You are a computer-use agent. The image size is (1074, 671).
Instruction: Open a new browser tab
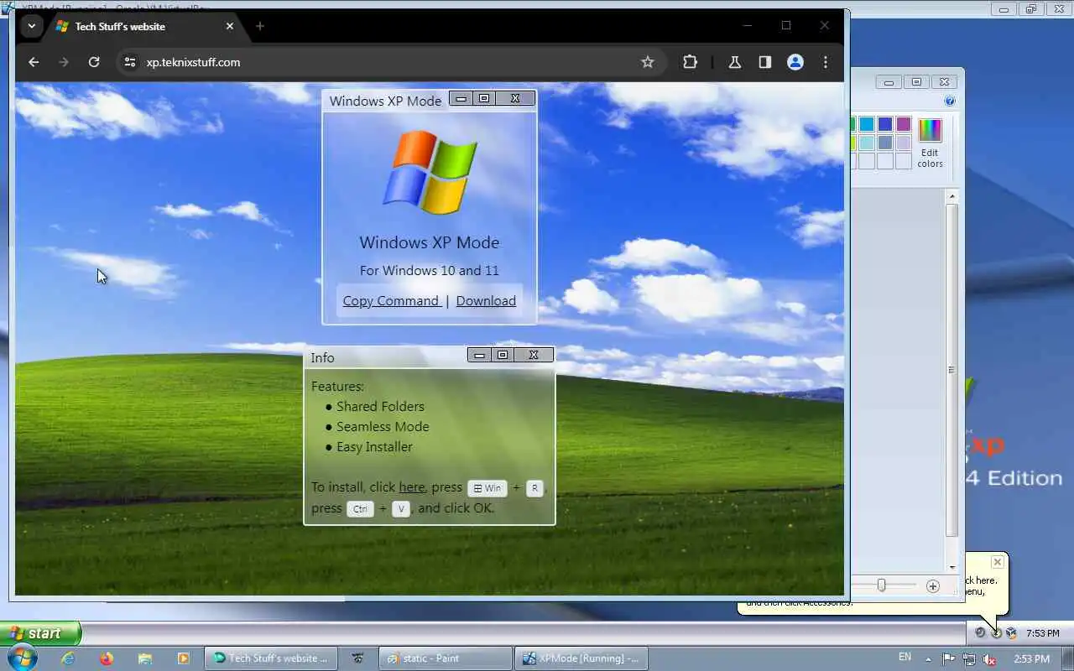tap(260, 26)
